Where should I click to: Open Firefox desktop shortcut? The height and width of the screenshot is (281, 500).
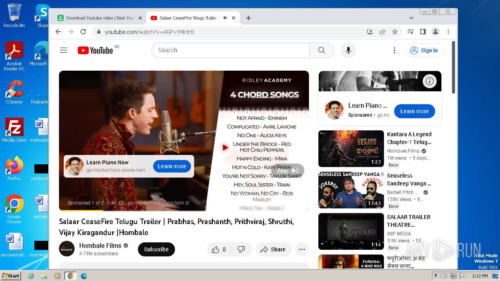pos(14,169)
